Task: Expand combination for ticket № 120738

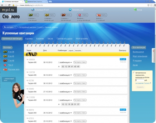Action: [65, 75]
